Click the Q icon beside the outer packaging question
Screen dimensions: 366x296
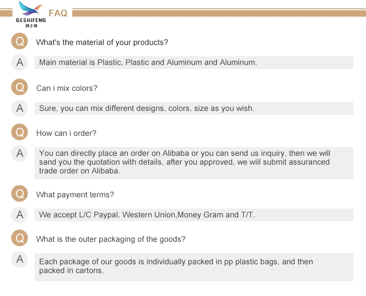[x=20, y=238]
